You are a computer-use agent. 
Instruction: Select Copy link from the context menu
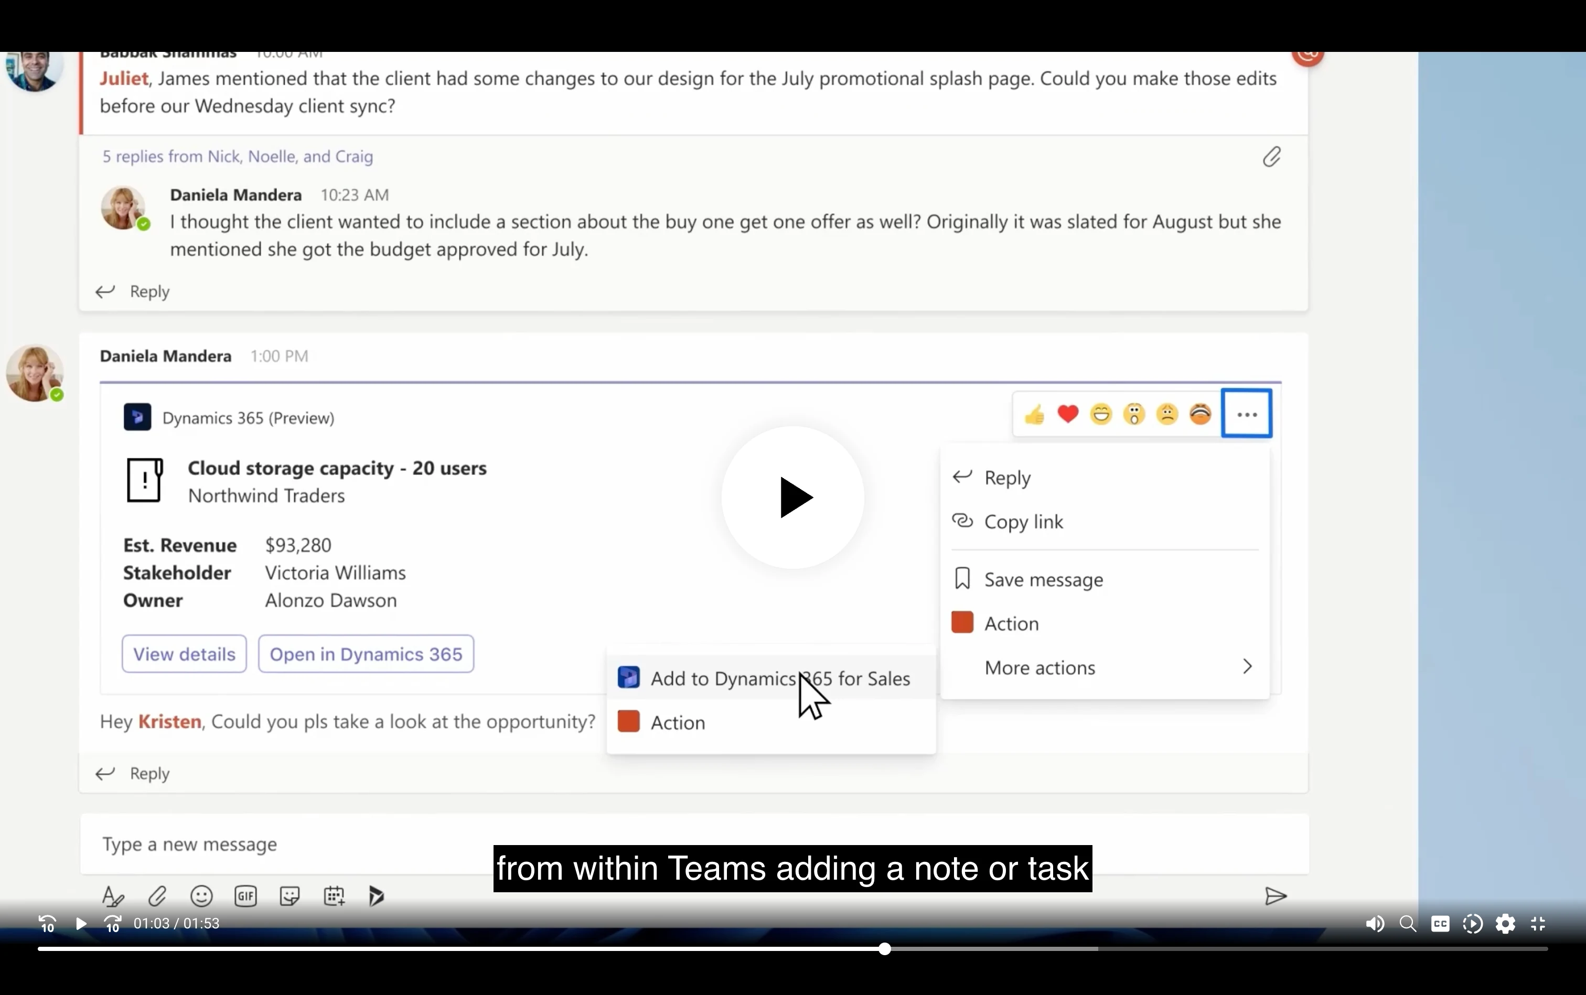[1105, 521]
